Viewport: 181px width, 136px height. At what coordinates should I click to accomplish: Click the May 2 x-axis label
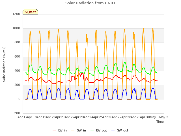tap(164, 117)
